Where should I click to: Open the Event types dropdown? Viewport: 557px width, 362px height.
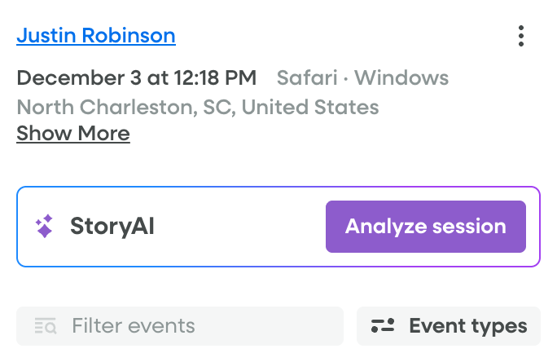[449, 327]
